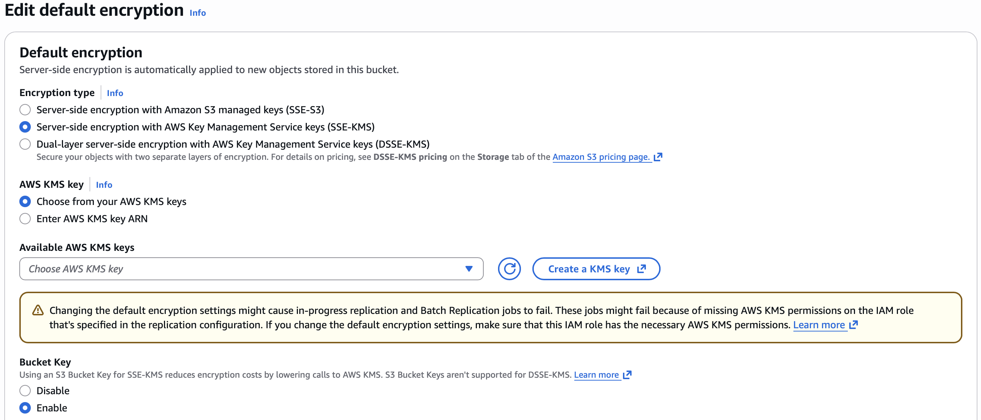The height and width of the screenshot is (420, 981).
Task: Select SSE-KMS encryption type radio button
Action: coord(25,127)
